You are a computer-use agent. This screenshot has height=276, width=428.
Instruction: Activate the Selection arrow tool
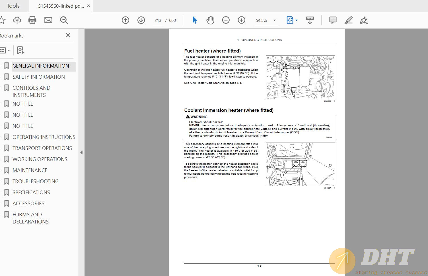195,20
